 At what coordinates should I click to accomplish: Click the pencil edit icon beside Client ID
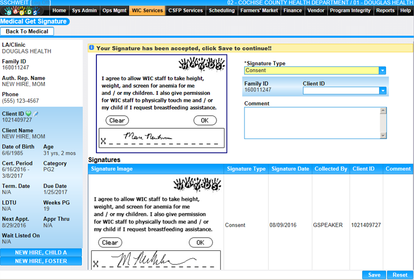(x=36, y=114)
